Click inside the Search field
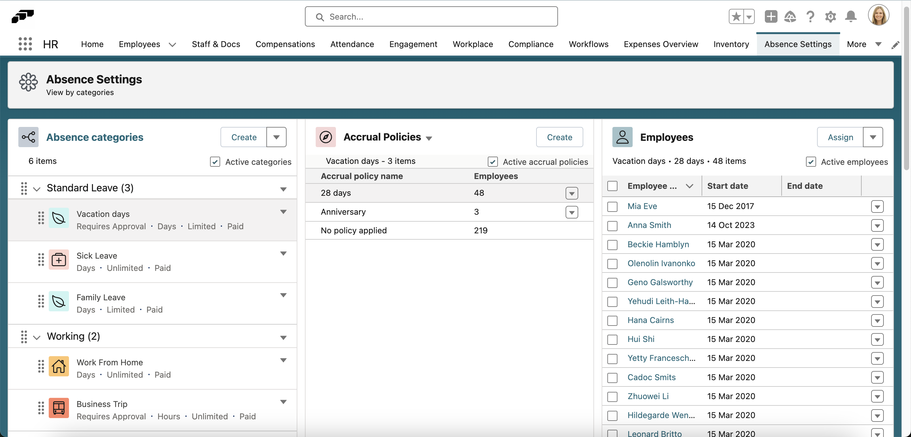Viewport: 911px width, 437px height. [x=431, y=16]
